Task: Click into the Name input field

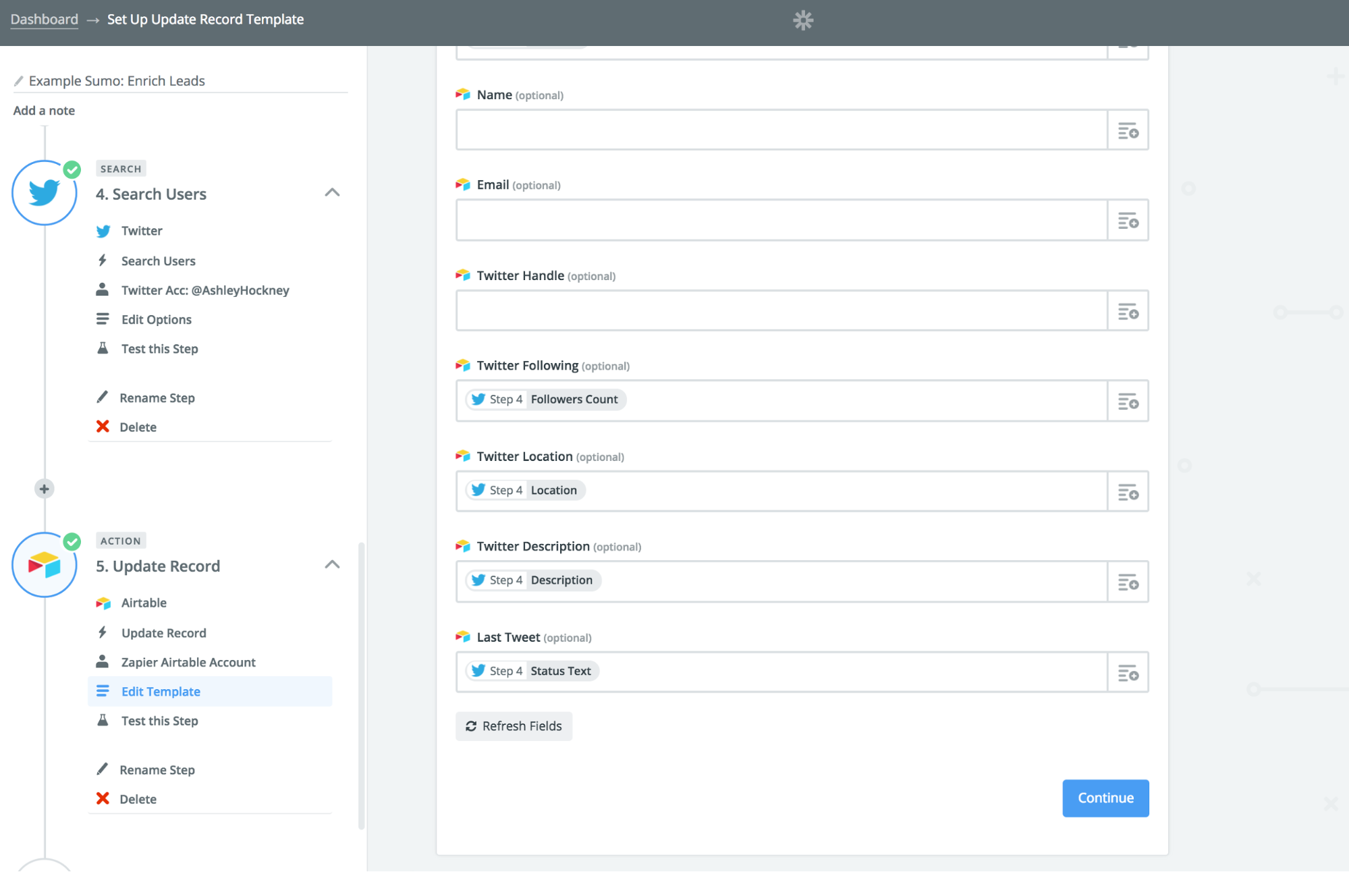Action: (x=781, y=130)
